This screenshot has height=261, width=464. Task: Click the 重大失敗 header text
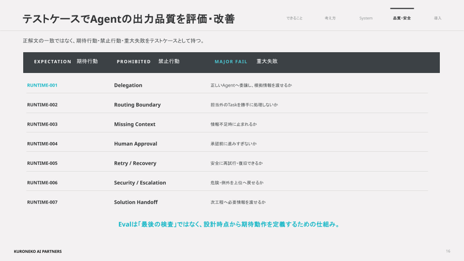pyautogui.click(x=267, y=61)
